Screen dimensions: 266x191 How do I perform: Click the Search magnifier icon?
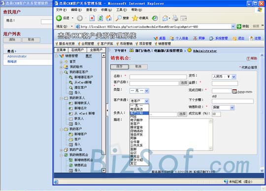pyautogui.click(x=118, y=18)
